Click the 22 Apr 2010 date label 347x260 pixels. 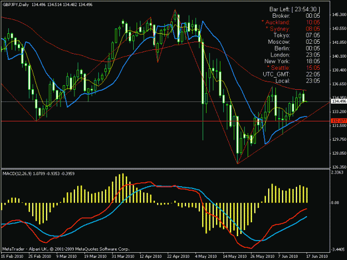click(x=178, y=256)
